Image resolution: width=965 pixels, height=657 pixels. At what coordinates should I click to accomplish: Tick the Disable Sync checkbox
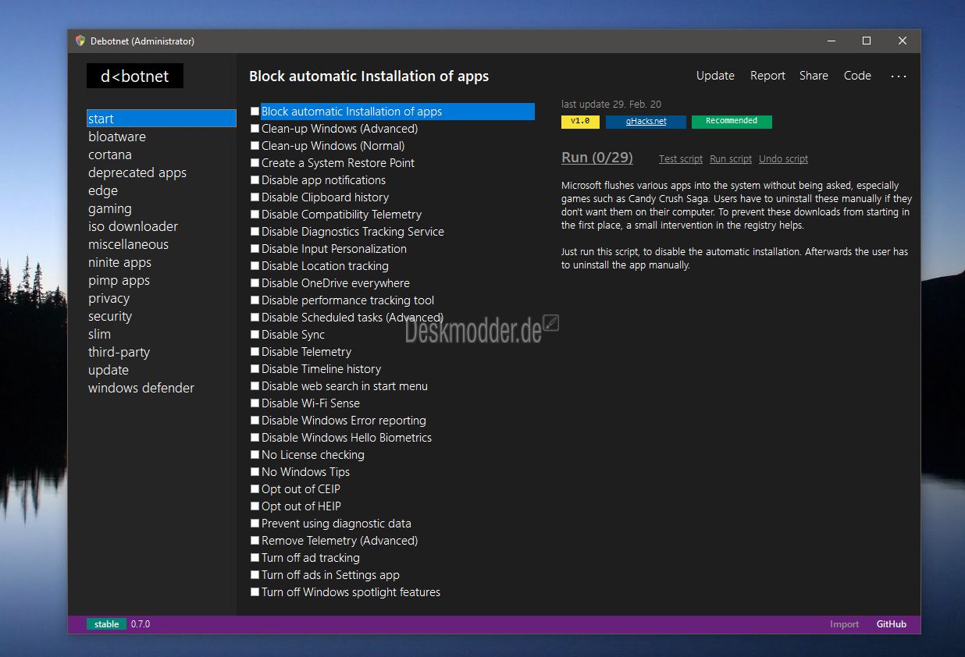255,335
